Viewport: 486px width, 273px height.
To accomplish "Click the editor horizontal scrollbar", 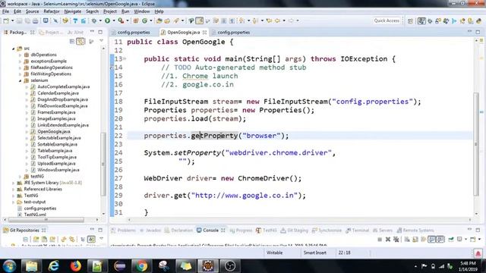I will pyautogui.click(x=299, y=220).
